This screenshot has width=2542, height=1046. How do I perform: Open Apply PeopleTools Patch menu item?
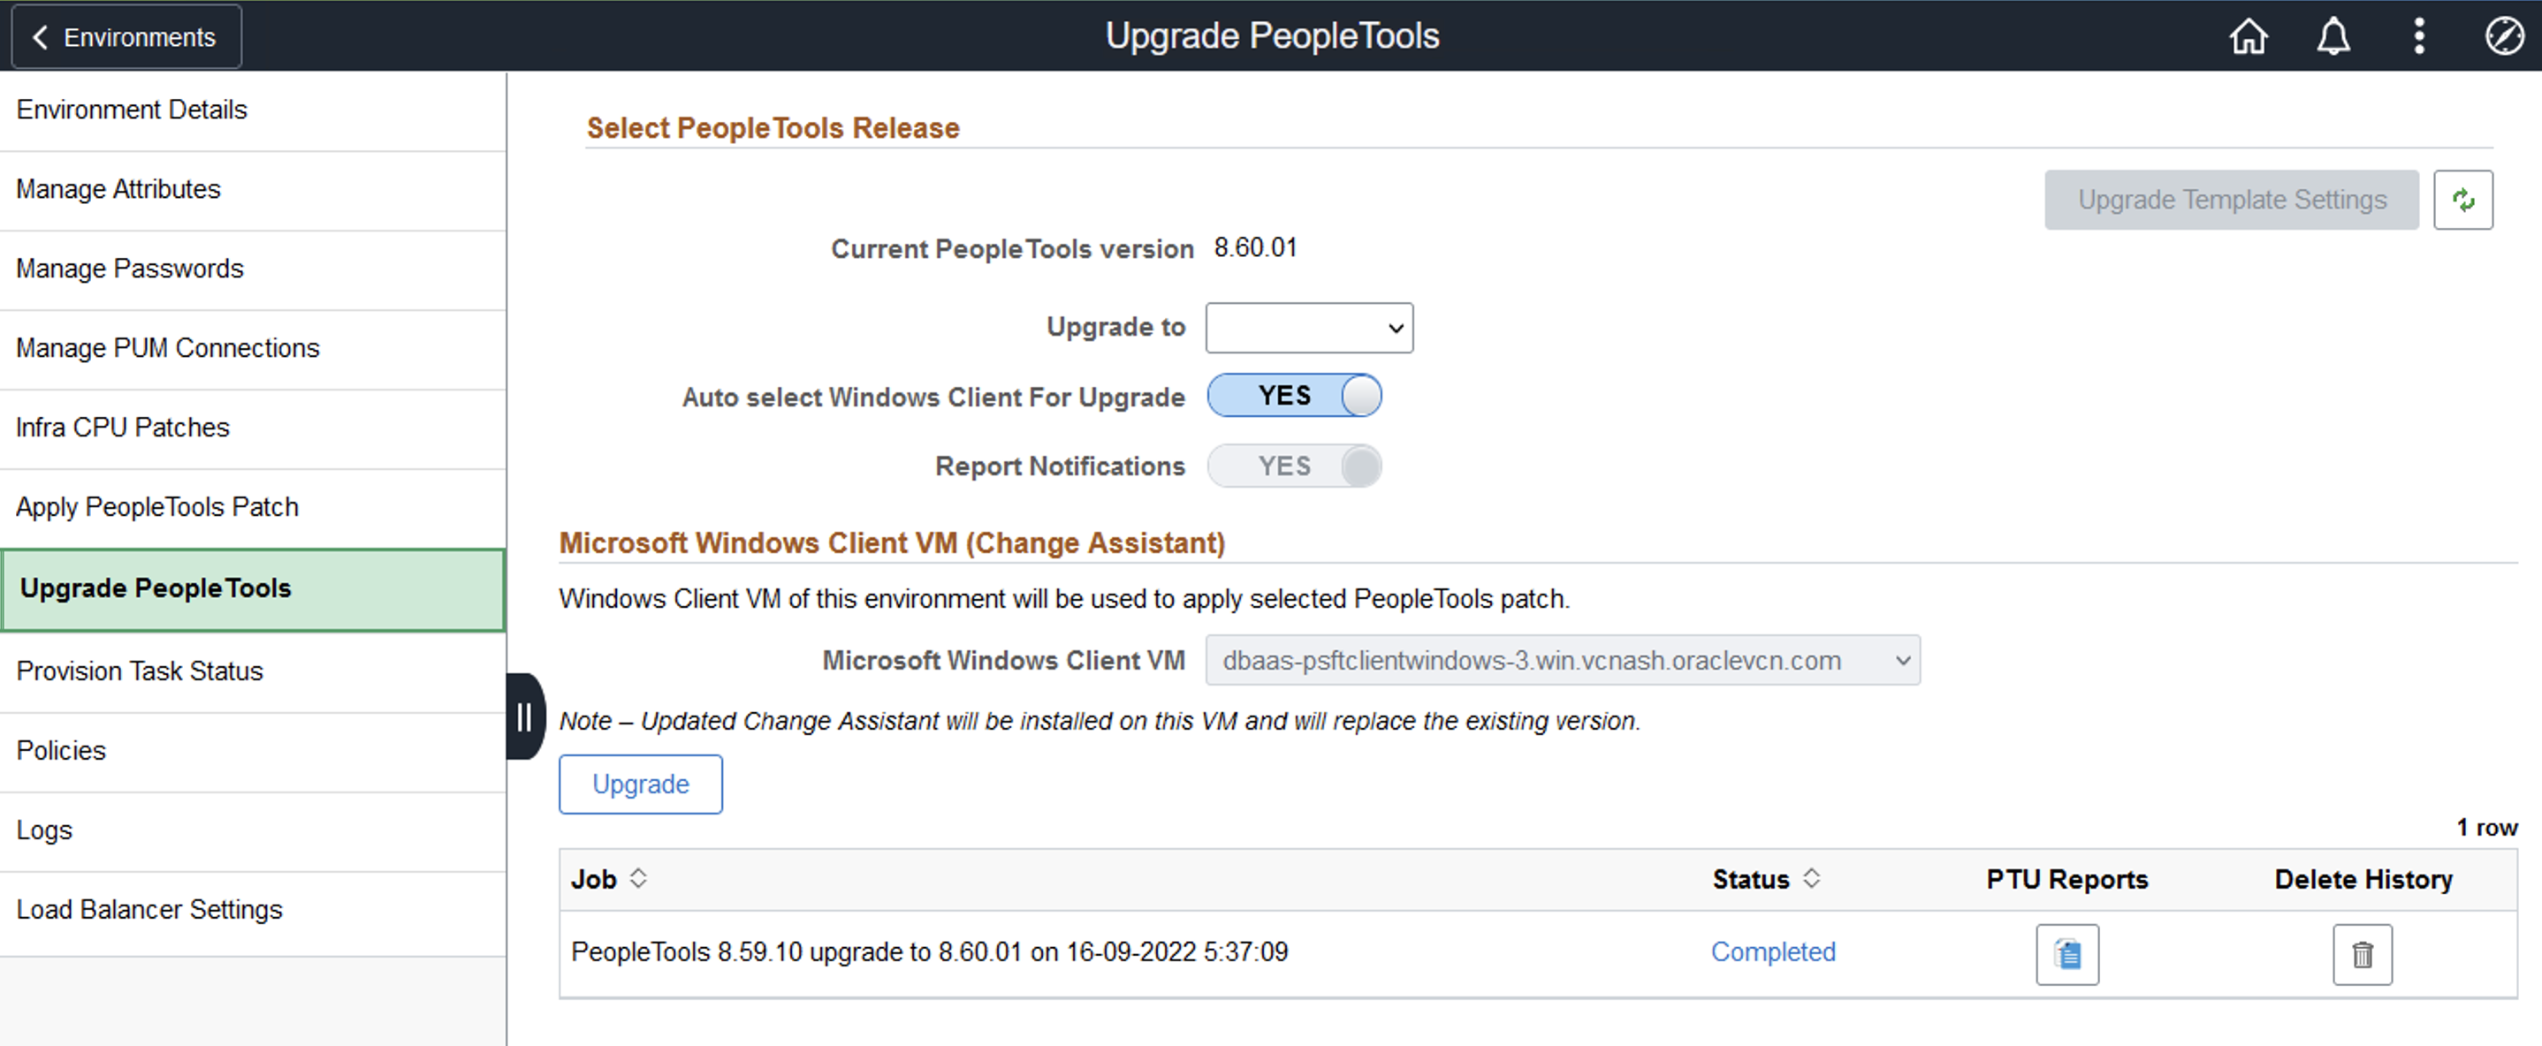pyautogui.click(x=157, y=507)
